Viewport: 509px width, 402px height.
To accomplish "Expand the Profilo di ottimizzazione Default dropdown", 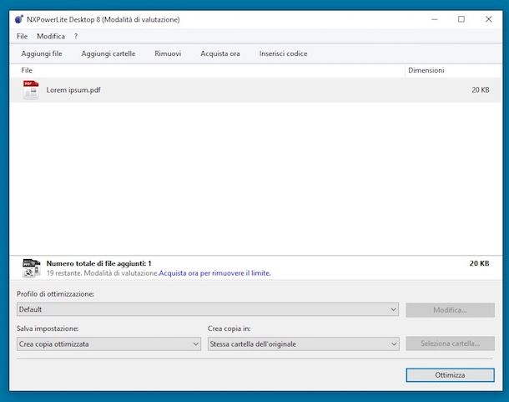I will [208, 309].
